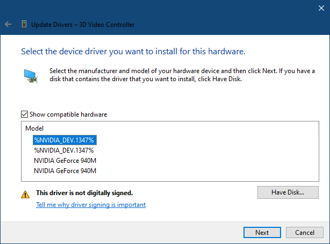
Task: Select the first NVIDIA GeForce 940M entry
Action: click(x=65, y=161)
